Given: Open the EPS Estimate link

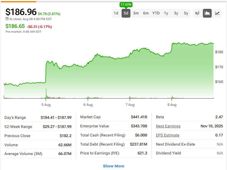Looking at the screenshot, I should (168, 135).
